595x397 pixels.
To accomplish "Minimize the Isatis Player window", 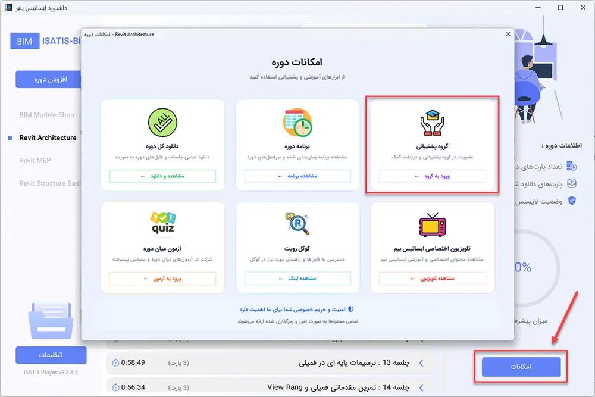I will [538, 8].
